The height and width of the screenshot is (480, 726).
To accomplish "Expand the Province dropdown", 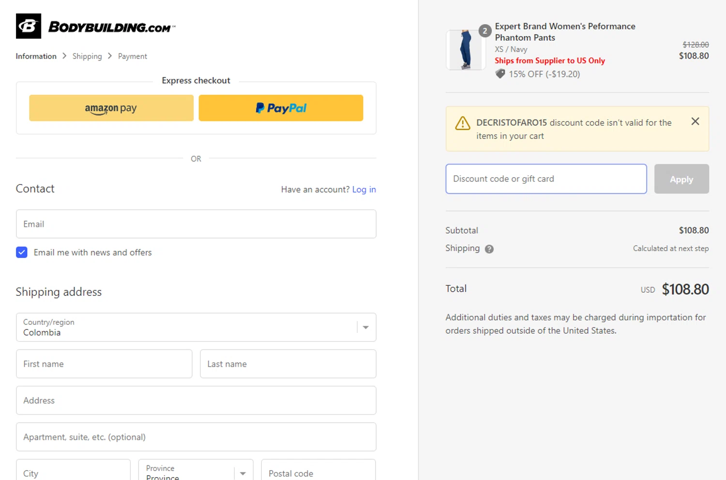I will tap(196, 470).
